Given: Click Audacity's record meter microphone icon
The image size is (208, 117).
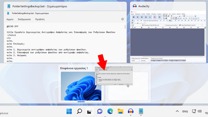Looking at the screenshot, I should point(132,20).
